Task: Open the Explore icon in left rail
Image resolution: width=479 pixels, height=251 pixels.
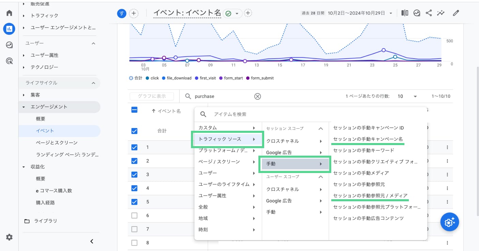Action: point(9,45)
